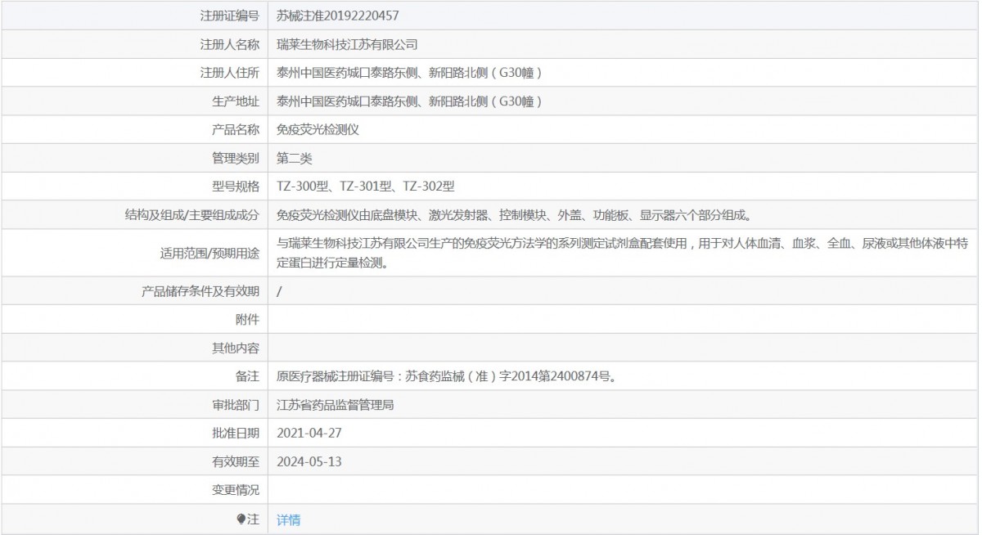Click the 审批部门 label
The image size is (982, 535).
click(x=236, y=405)
